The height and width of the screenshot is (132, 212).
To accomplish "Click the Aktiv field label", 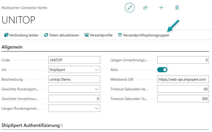I will [x=114, y=70].
